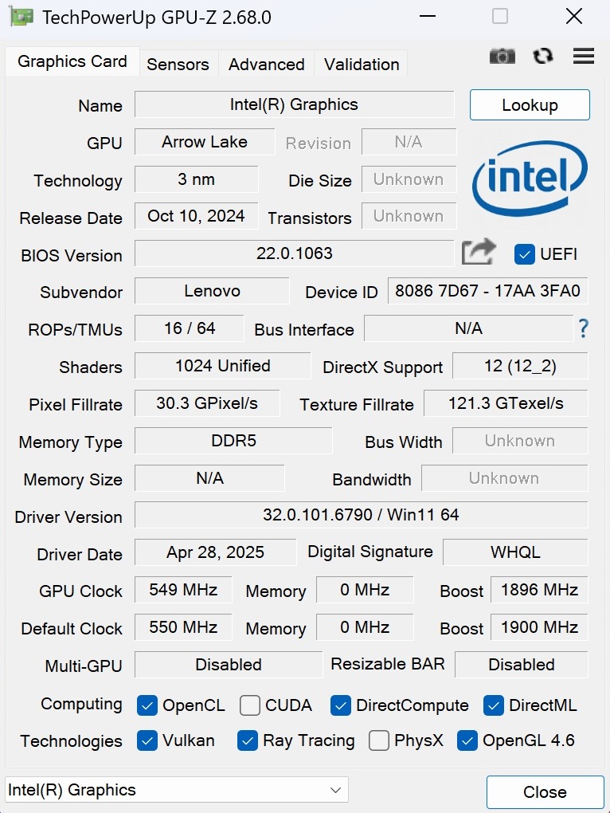Click the Bus Interface question mark

(x=584, y=328)
